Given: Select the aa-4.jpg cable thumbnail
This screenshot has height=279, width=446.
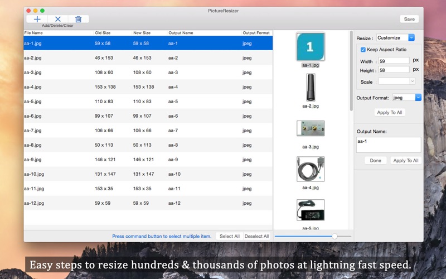Looking at the screenshot, I should tap(311, 169).
